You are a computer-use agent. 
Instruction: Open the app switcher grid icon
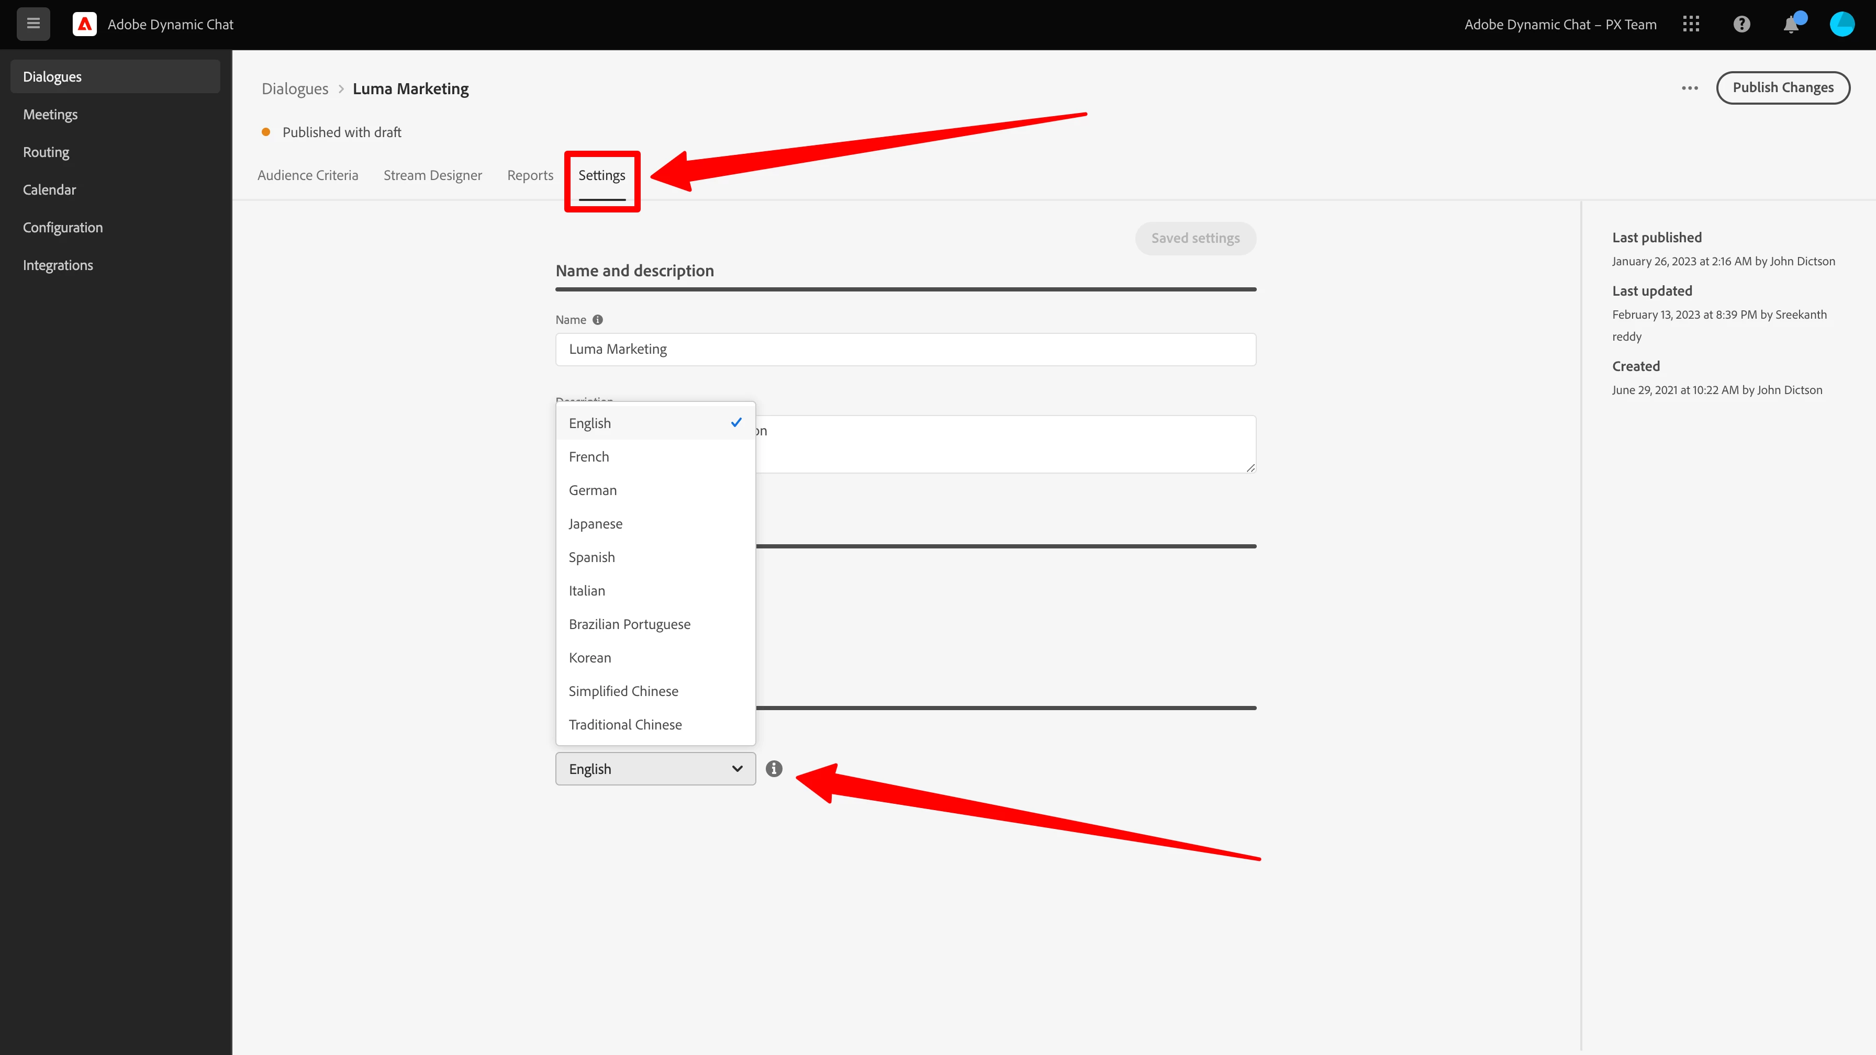[x=1691, y=24]
